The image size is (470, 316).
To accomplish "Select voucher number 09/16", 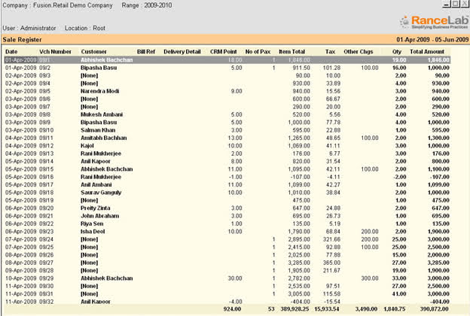I will tap(46, 177).
